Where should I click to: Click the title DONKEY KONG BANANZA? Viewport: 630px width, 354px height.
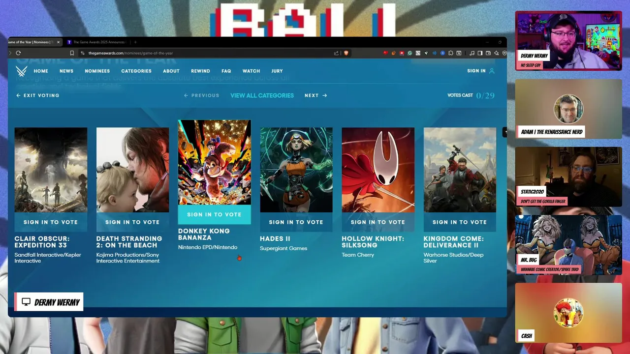coord(204,234)
